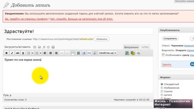Select the Стандартный format radio button
The width and height of the screenshot is (194, 109).
[x=162, y=84]
